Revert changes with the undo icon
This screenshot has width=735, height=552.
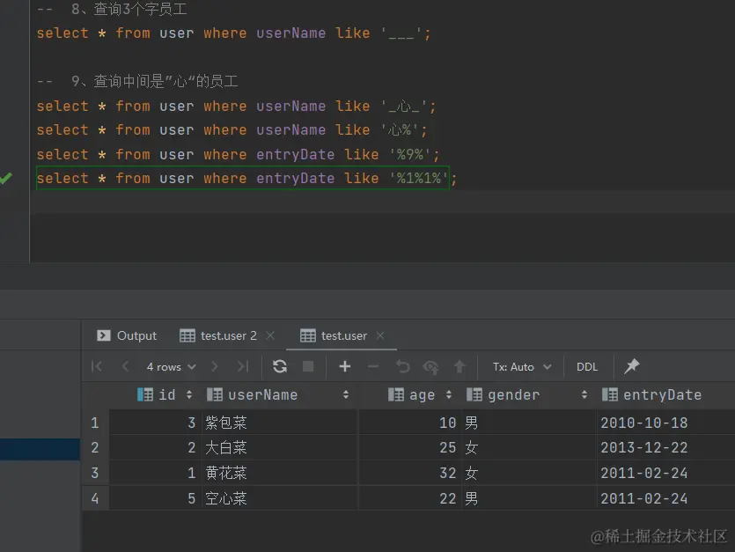[402, 366]
